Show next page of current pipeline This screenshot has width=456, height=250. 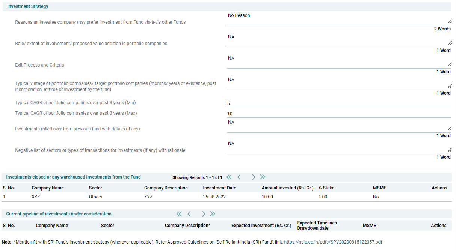tap(204, 214)
